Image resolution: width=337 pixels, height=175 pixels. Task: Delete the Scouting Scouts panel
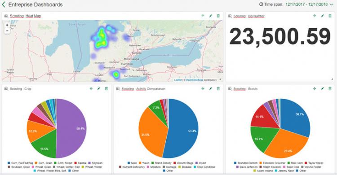click(x=330, y=88)
